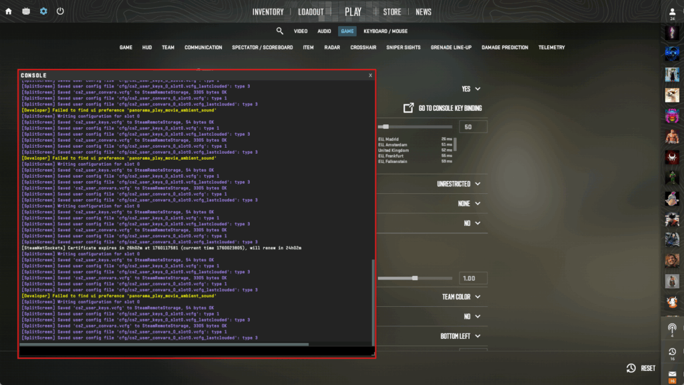Select the blue skull friend avatar
The height and width of the screenshot is (385, 684).
tap(672, 53)
